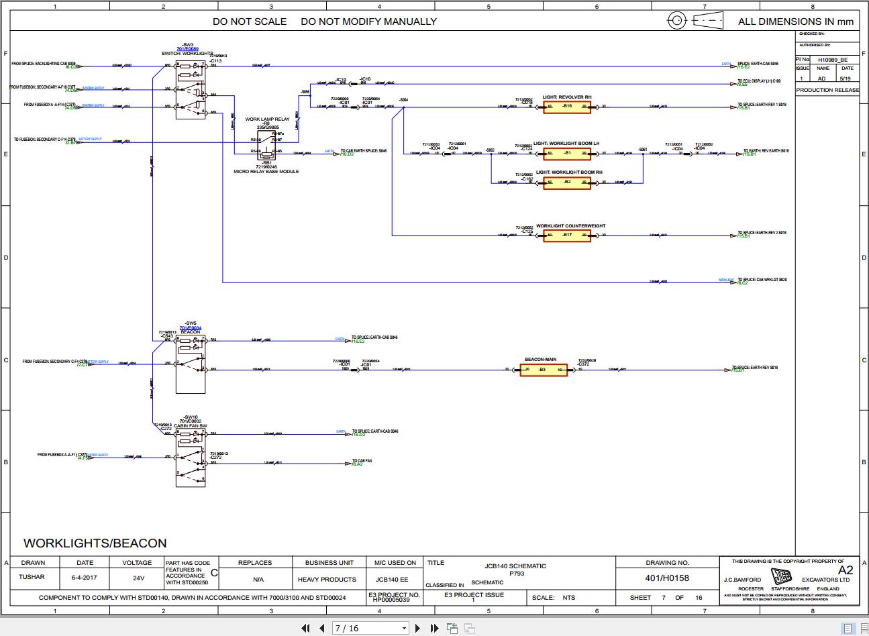869x636 pixels.
Task: Go to the first page
Action: pos(306,628)
